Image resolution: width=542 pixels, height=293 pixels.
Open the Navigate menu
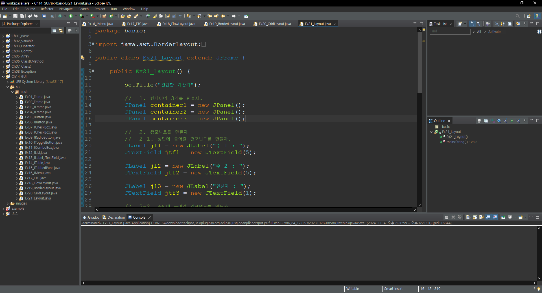point(66,9)
